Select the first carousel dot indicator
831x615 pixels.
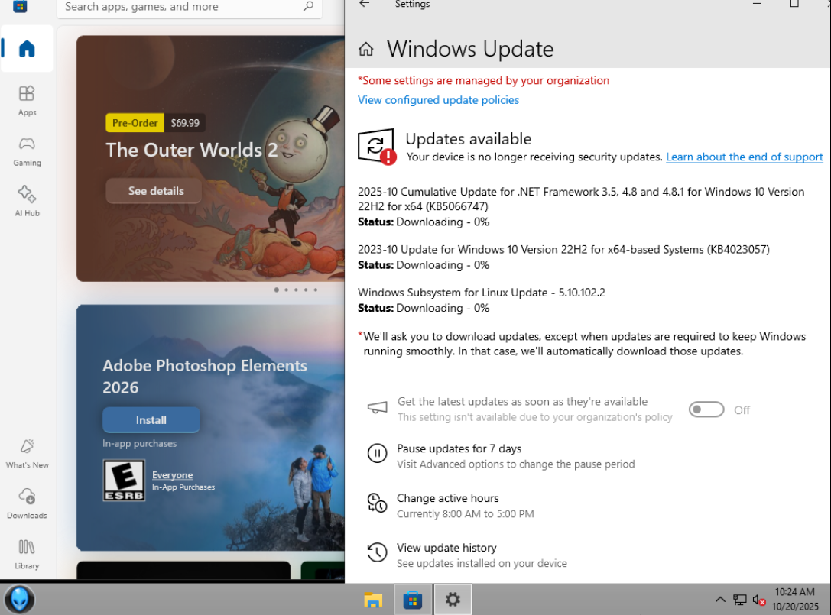tap(276, 290)
